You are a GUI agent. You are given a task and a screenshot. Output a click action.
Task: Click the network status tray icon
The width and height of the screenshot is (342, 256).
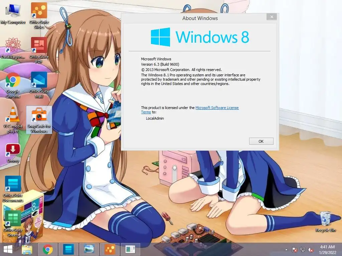tap(303, 250)
